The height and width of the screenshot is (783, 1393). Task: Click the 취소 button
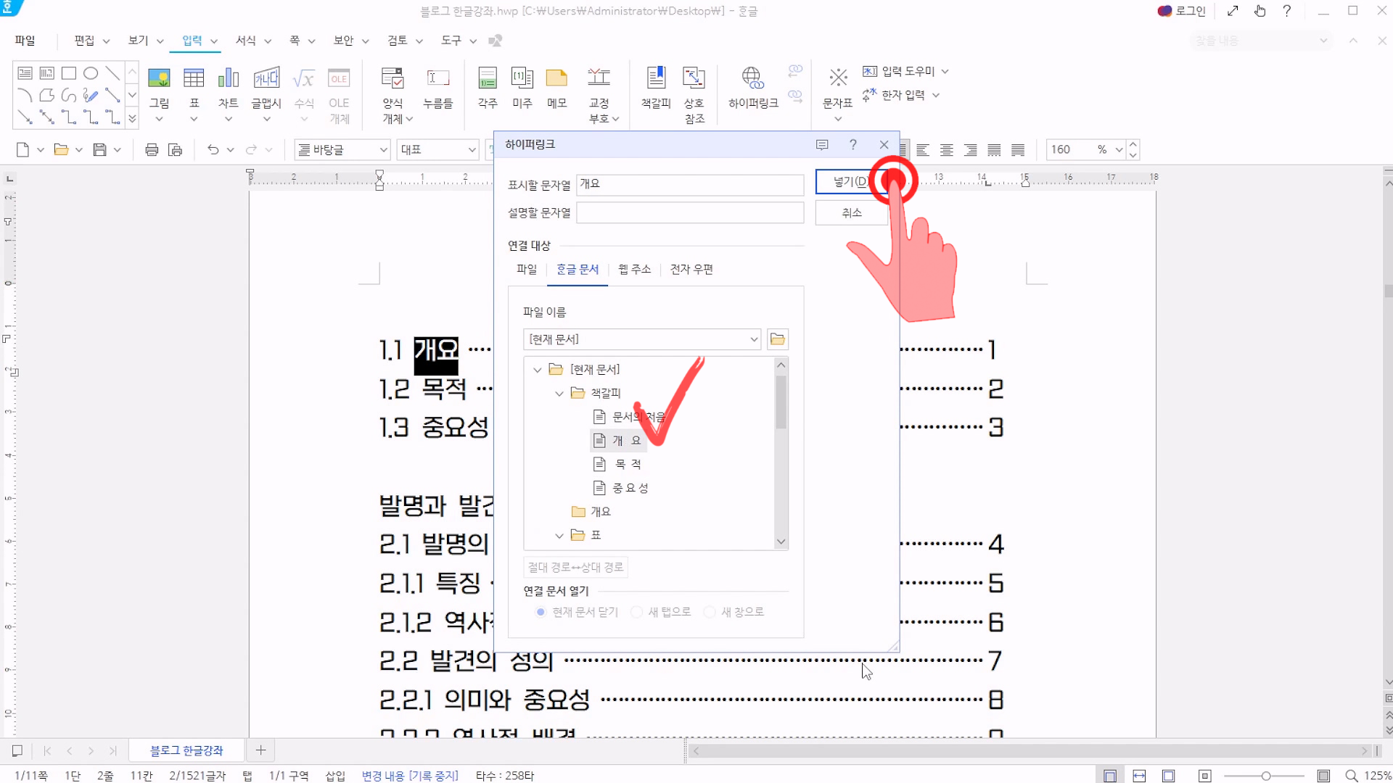tap(851, 213)
